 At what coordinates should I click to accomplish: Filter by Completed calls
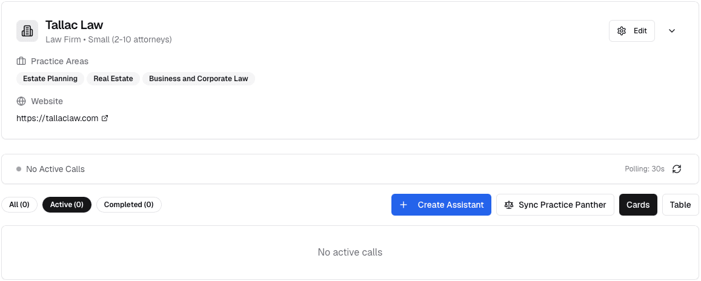coord(128,205)
